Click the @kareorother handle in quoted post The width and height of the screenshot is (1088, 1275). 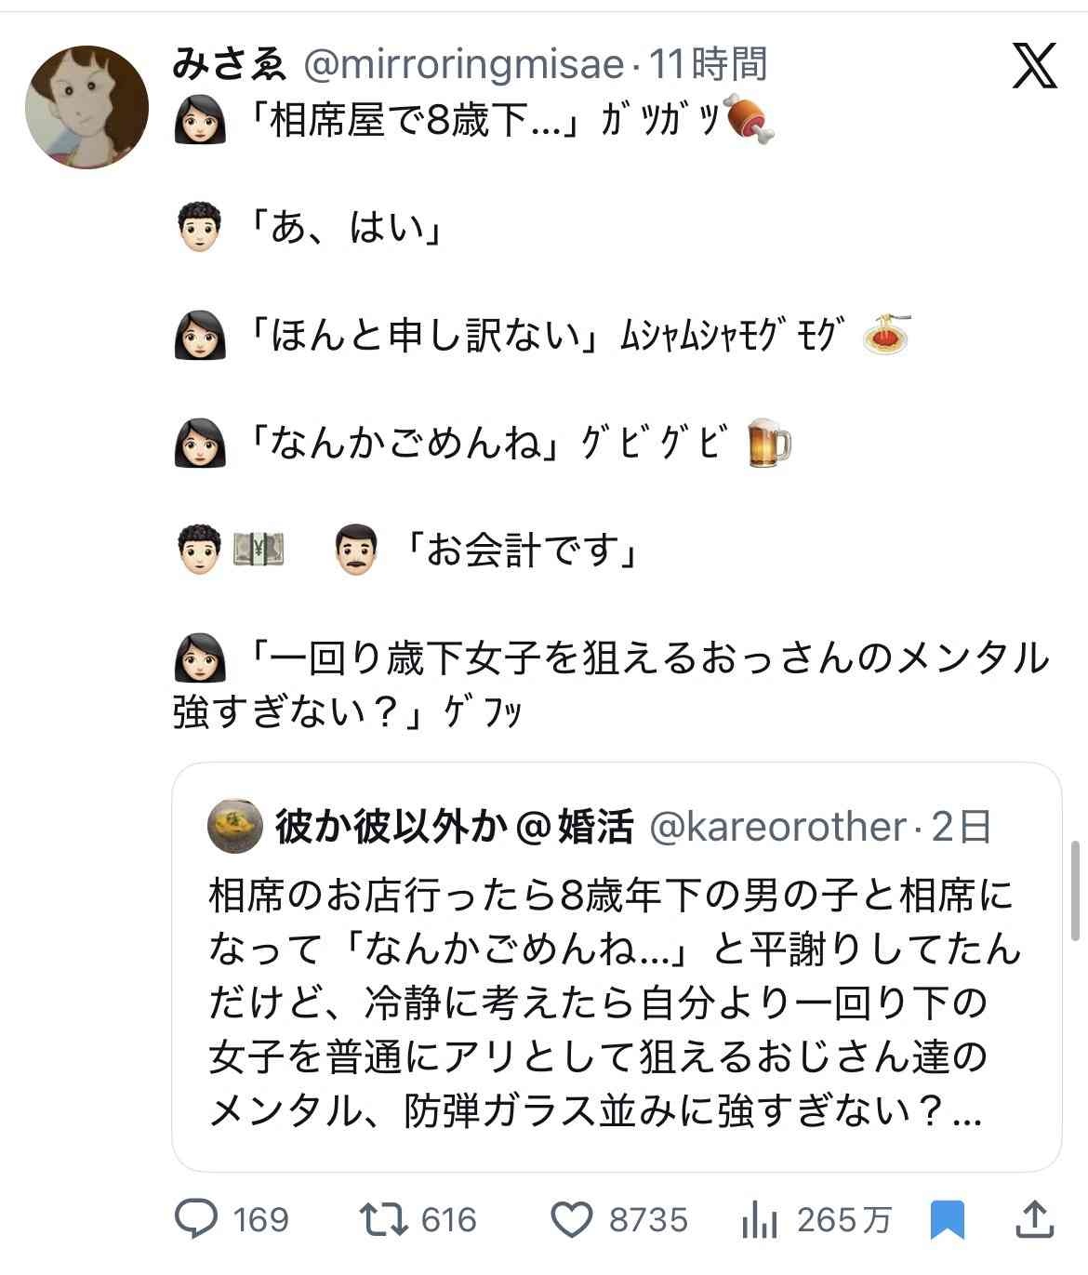click(x=776, y=826)
